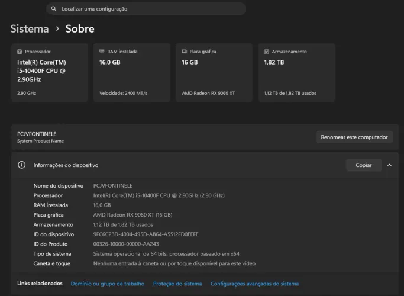
Task: Click 'Renomear este computador' button
Action: (x=354, y=137)
